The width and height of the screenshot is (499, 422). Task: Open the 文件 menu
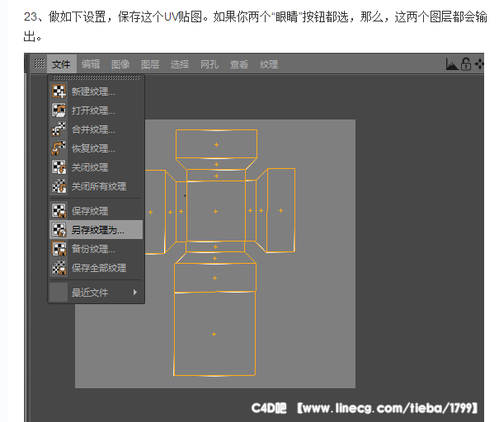(61, 64)
